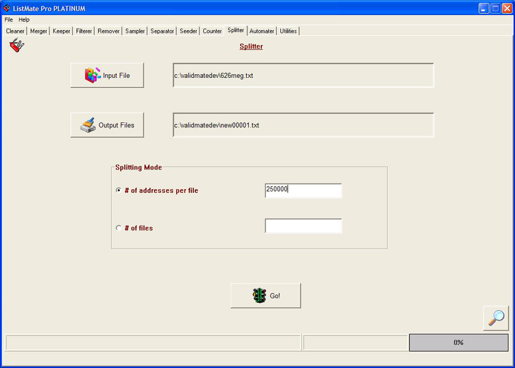The height and width of the screenshot is (368, 515).
Task: Go to the Sampler tab
Action: click(x=135, y=31)
